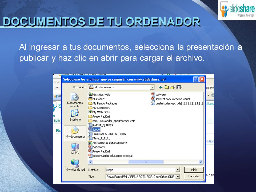The height and width of the screenshot is (192, 256).
Task: Go back using the green arrow icon
Action: (x=161, y=87)
